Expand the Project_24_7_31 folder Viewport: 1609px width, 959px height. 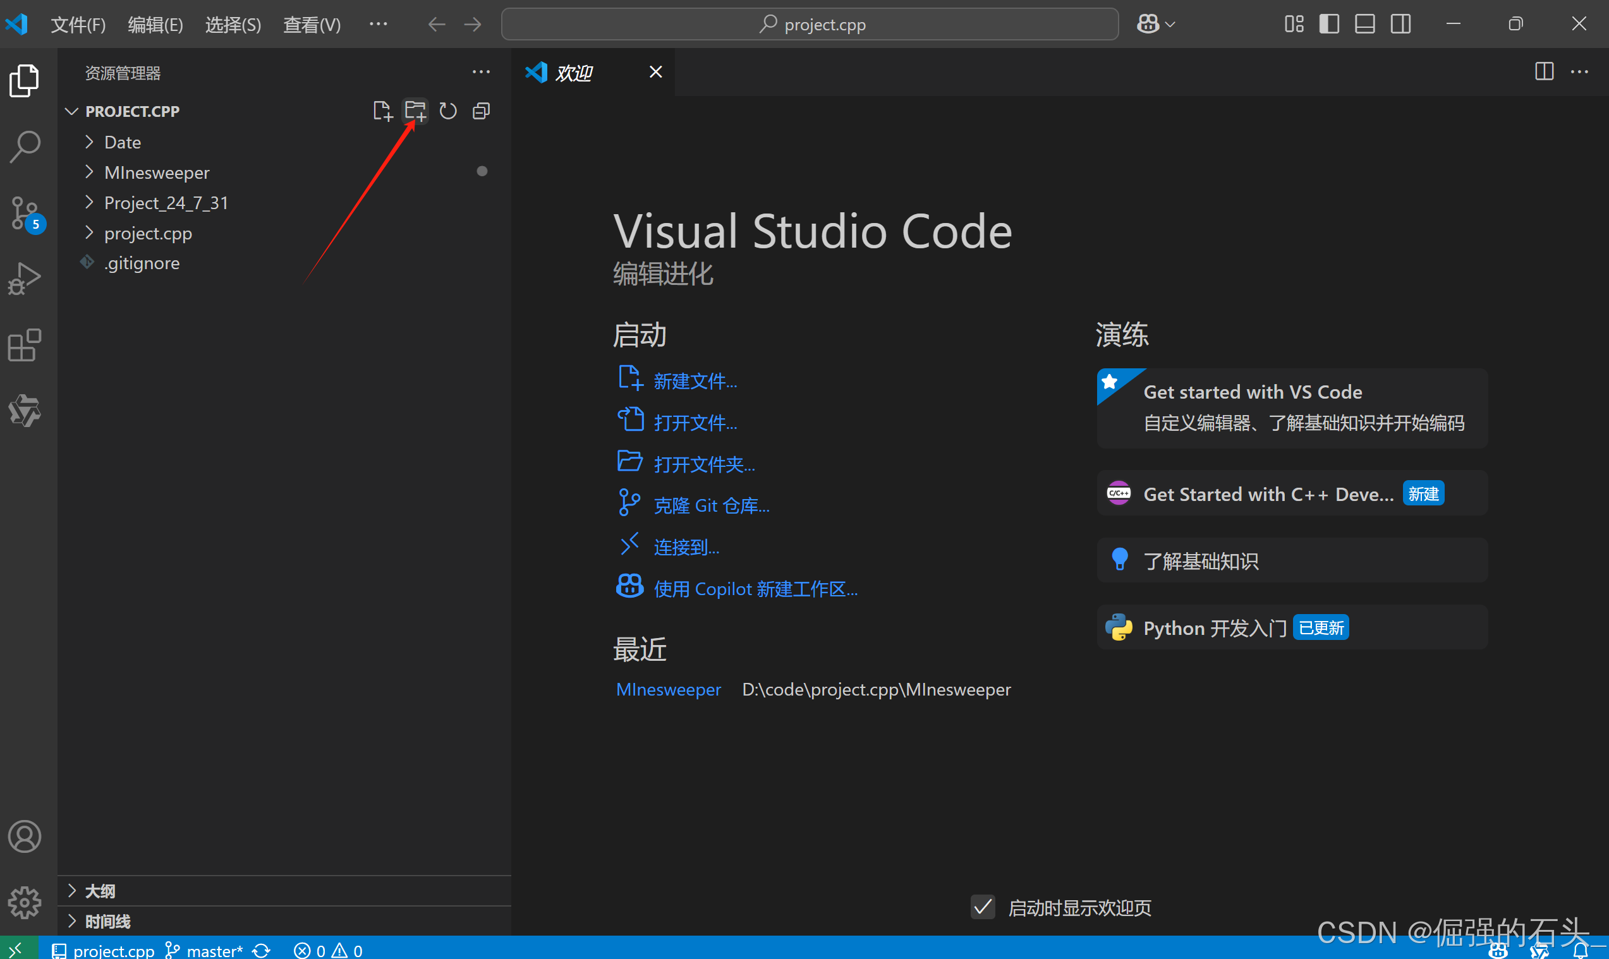click(166, 203)
